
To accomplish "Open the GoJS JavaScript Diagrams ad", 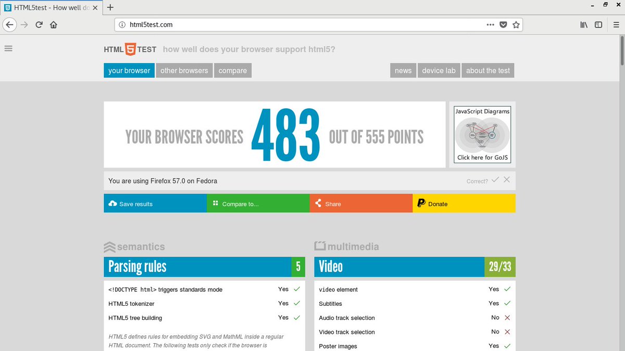I will [x=482, y=135].
